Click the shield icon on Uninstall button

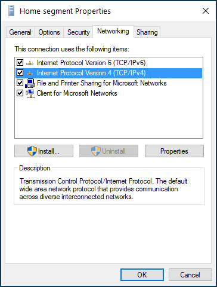pyautogui.click(x=96, y=151)
